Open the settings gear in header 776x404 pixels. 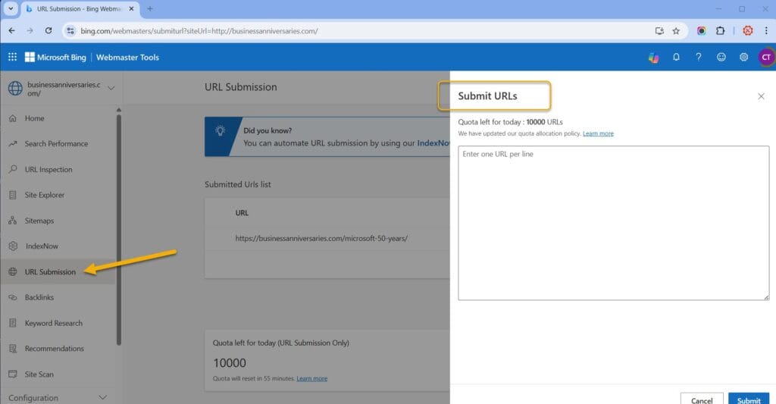click(x=743, y=57)
